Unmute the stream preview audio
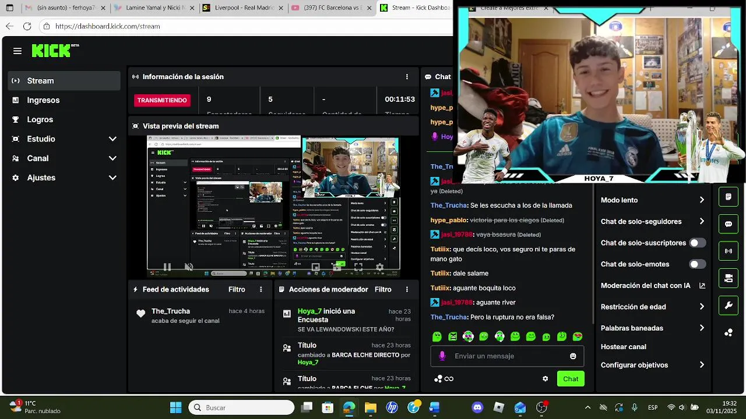This screenshot has width=746, height=419. [x=189, y=267]
